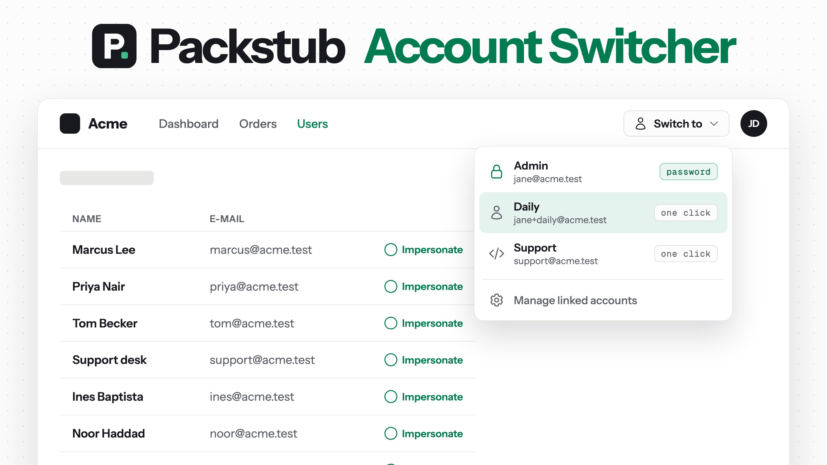The height and width of the screenshot is (465, 827).
Task: Open the JD avatar menu
Action: [x=754, y=123]
